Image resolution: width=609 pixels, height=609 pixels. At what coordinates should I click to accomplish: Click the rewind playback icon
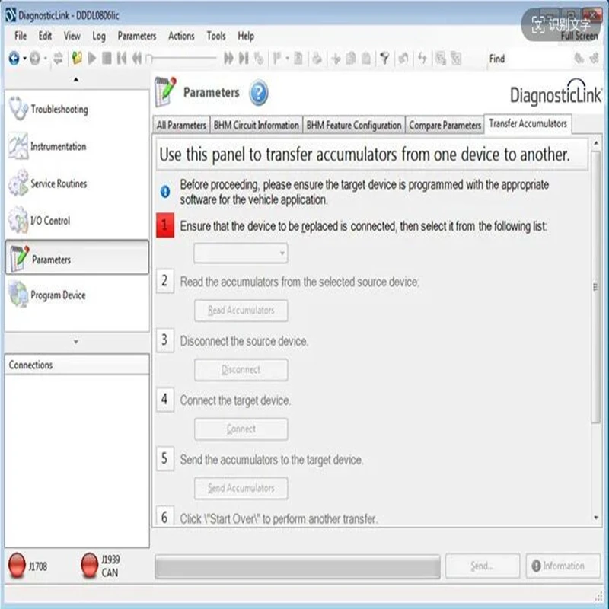point(136,59)
